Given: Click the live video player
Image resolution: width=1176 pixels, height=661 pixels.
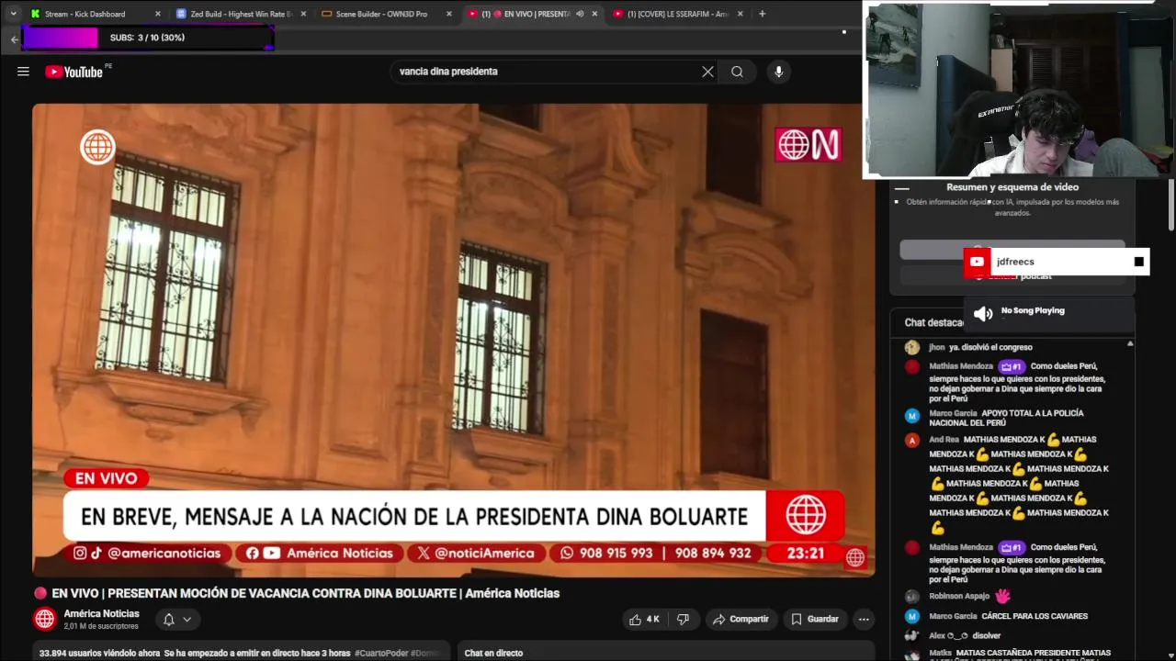Looking at the screenshot, I should click(x=453, y=340).
